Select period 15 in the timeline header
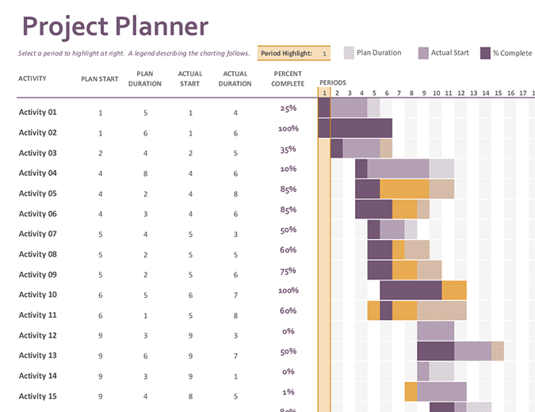Viewport: 535px width, 412px height. [499, 93]
